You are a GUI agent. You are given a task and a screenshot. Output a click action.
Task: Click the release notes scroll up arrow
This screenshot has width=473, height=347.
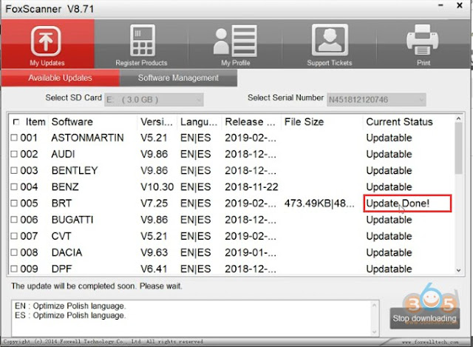click(x=374, y=306)
